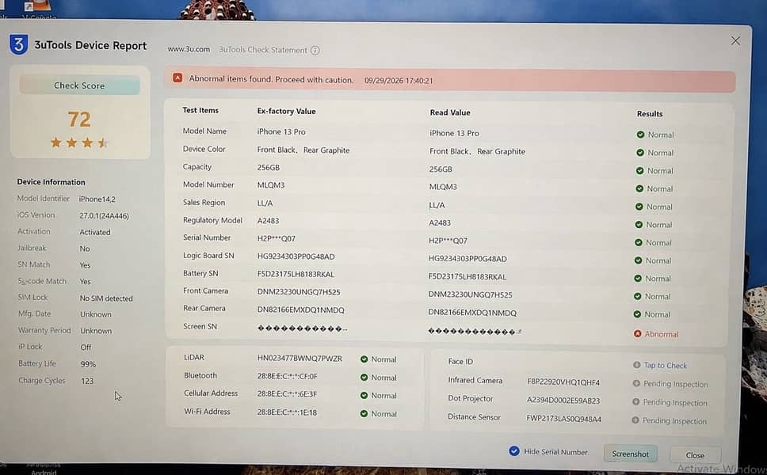The width and height of the screenshot is (767, 475).
Task: Click the Distance Sensor serial FWP2173LAS0Q948A4
Action: [x=563, y=419]
